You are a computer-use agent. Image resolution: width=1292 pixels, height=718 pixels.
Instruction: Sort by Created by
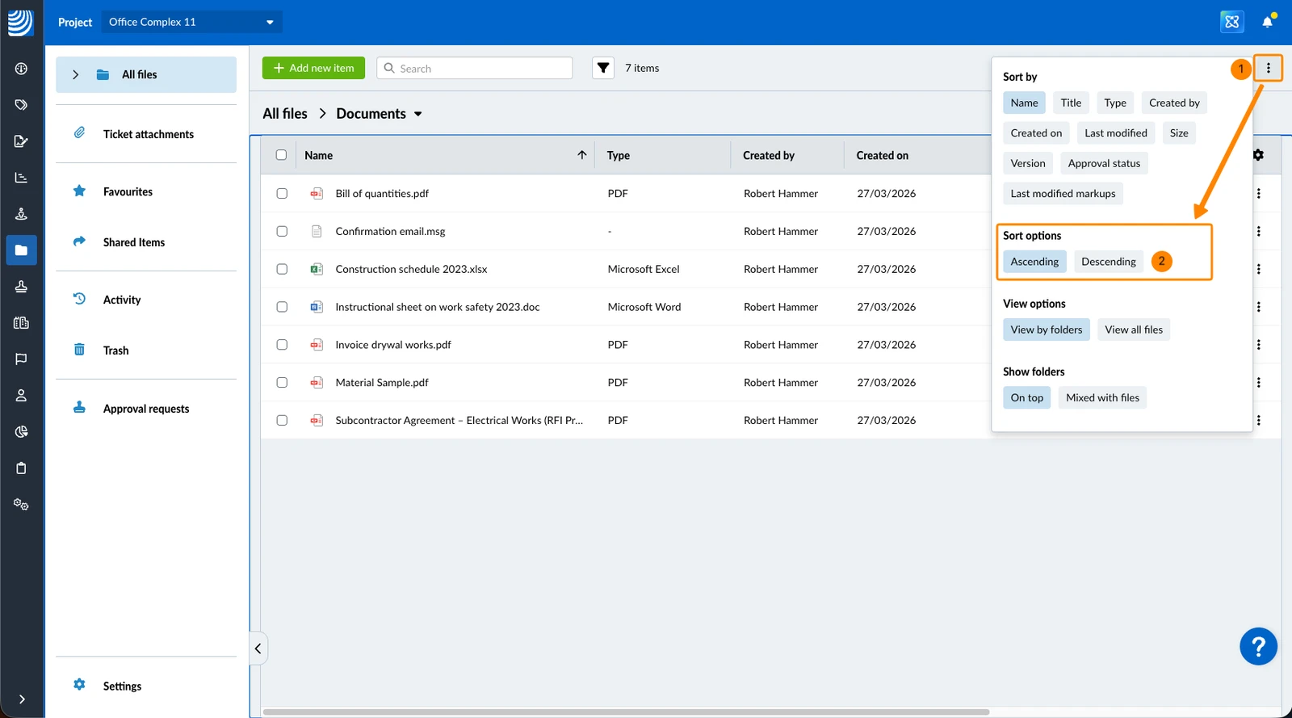1174,103
